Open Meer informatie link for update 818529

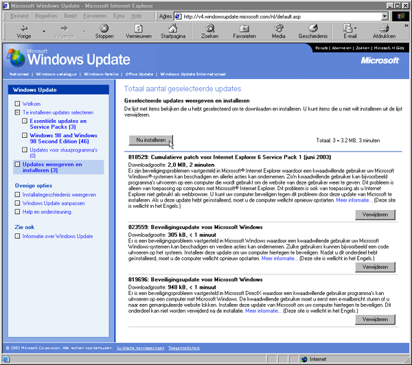(x=354, y=200)
